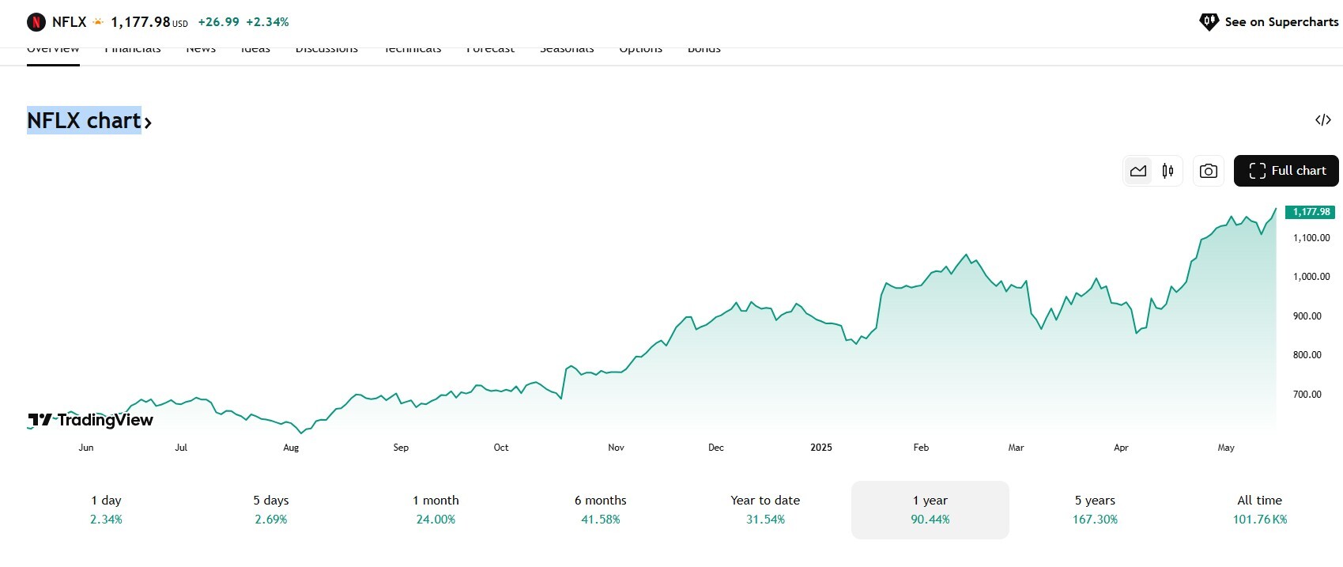Viewport: 1343px width, 567px height.
Task: Click the TradingView logo on chart
Action: coord(91,420)
